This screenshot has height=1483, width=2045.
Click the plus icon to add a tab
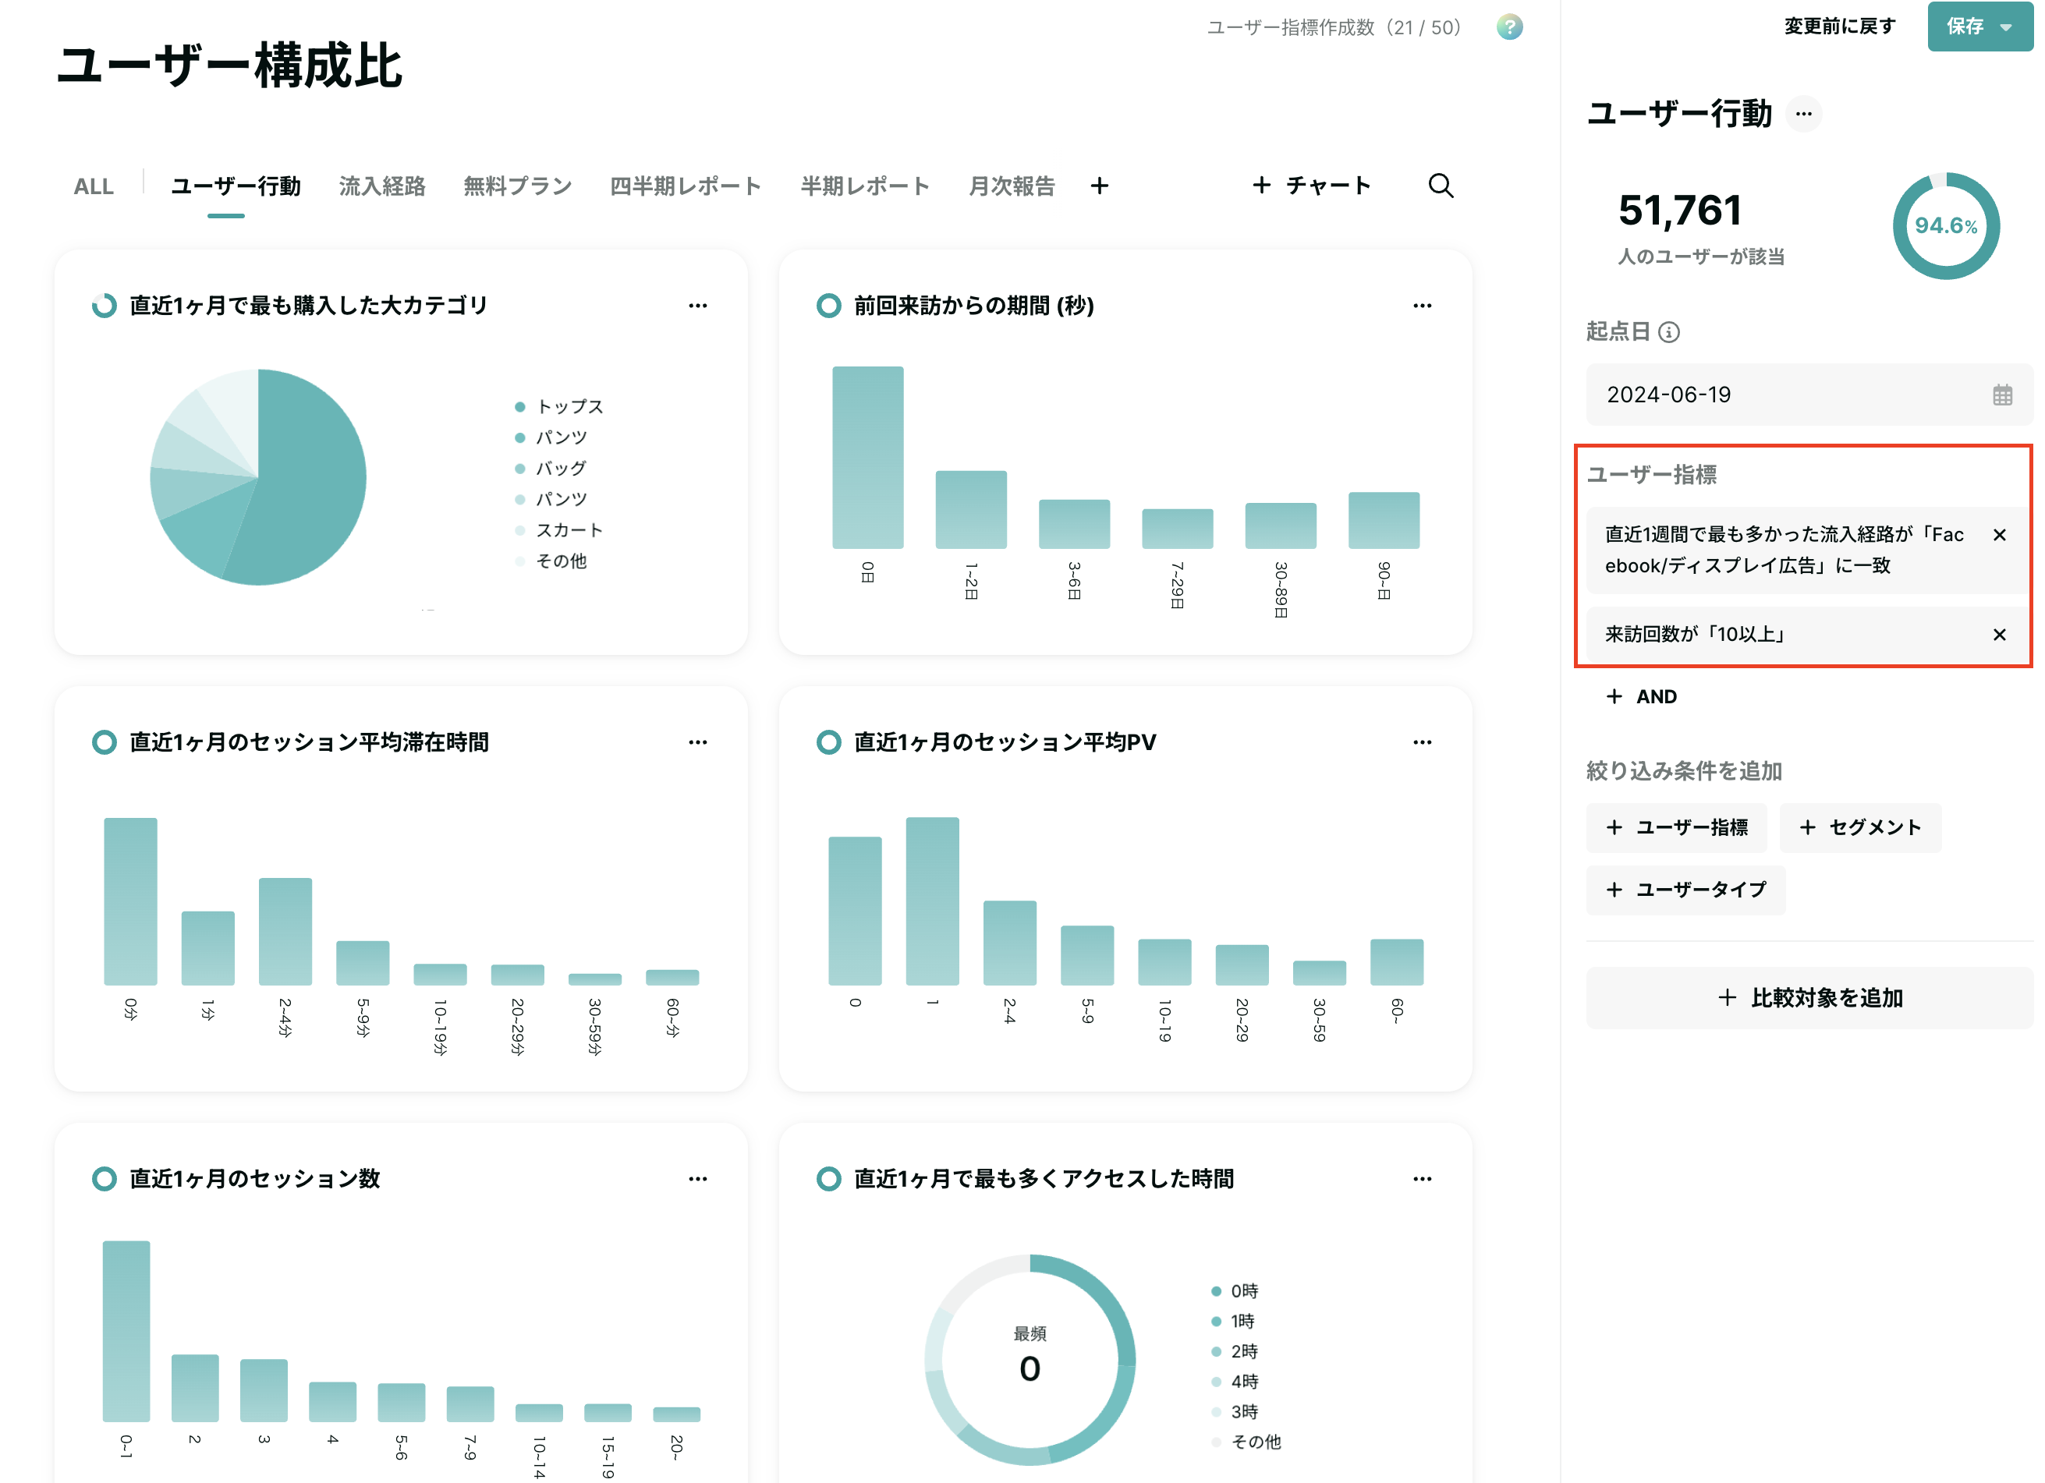tap(1099, 186)
